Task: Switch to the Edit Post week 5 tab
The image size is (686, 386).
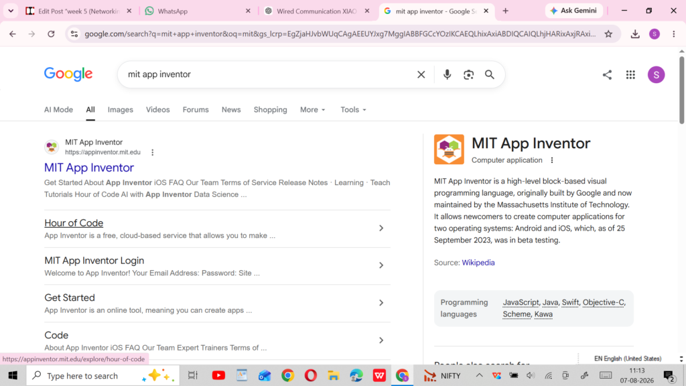Action: tap(79, 11)
